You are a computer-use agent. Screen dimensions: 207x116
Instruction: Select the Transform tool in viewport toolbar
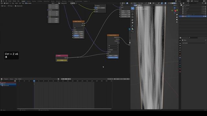coord(133,23)
